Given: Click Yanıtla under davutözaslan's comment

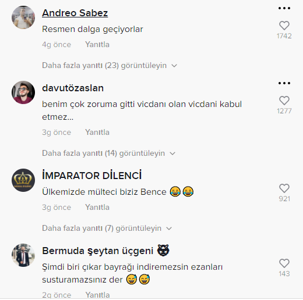Looking at the screenshot, I should point(97,133).
